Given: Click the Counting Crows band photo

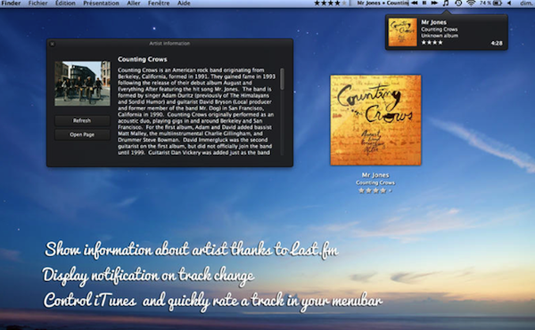Looking at the screenshot, I should point(83,84).
